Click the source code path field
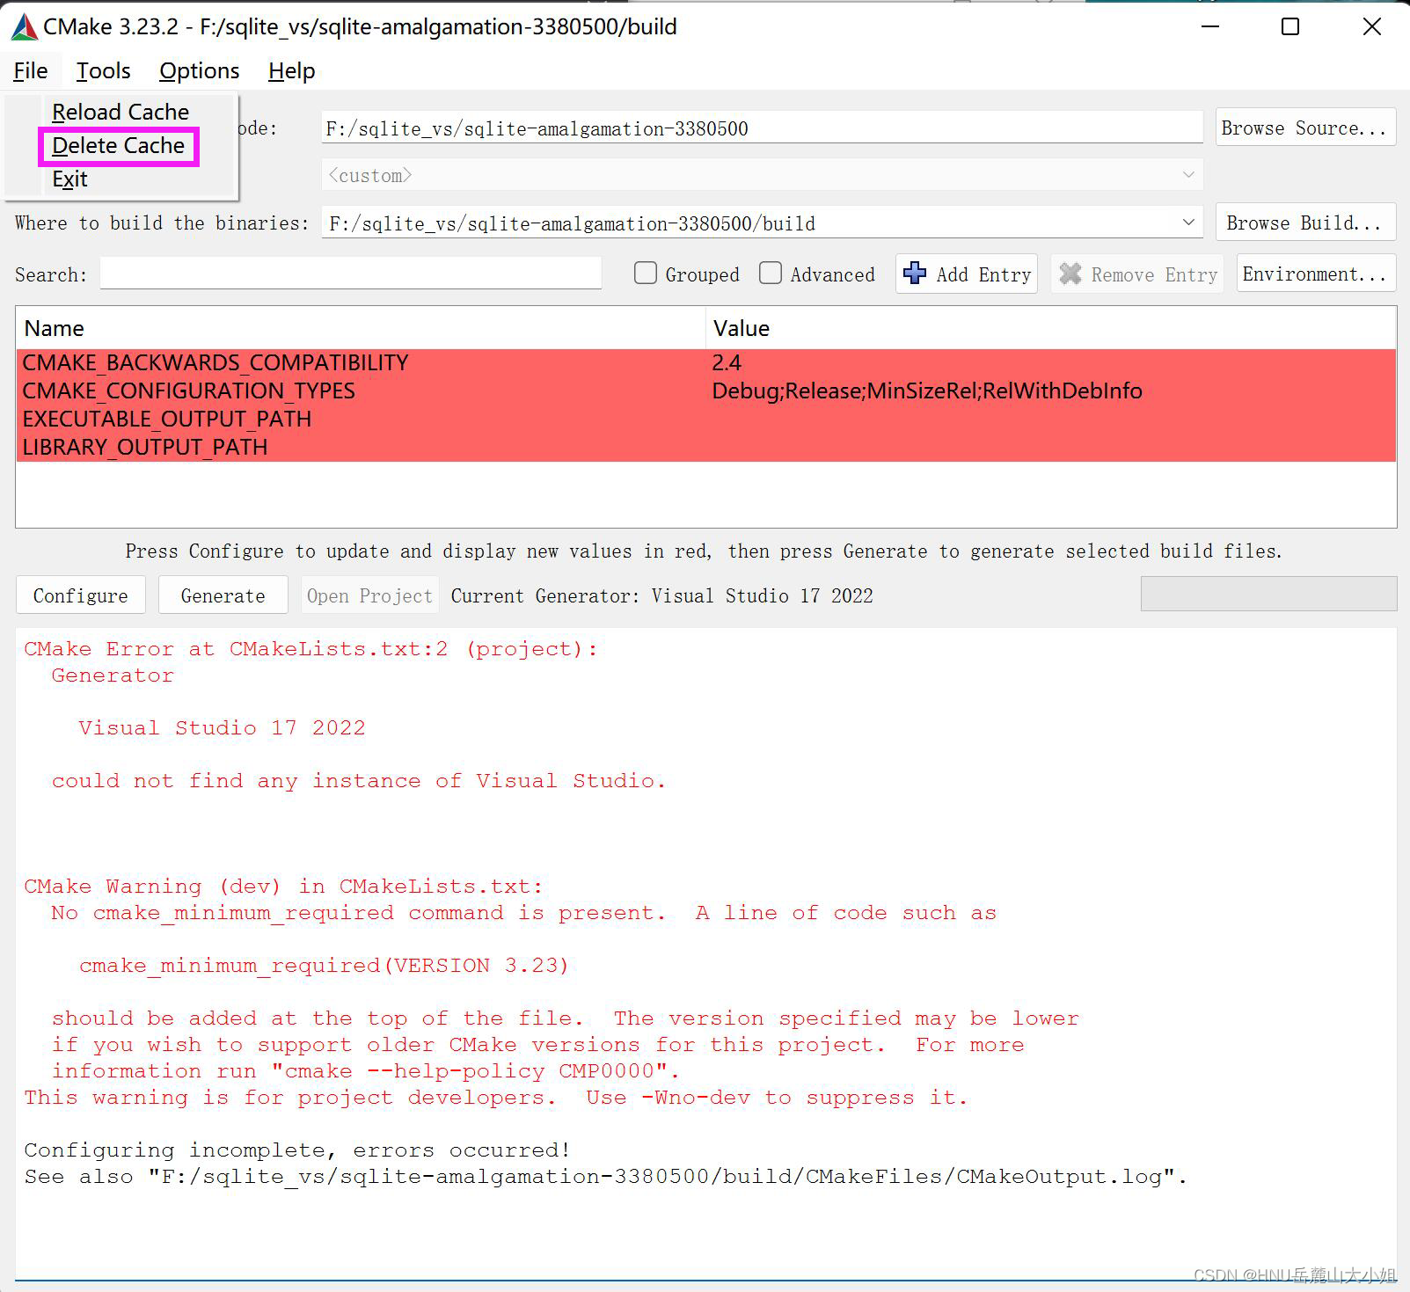The image size is (1410, 1292). point(762,128)
